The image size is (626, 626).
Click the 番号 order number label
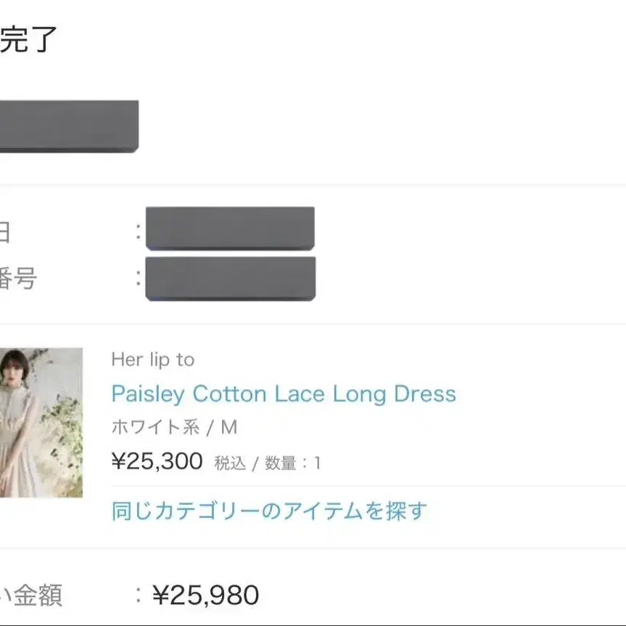[x=18, y=279]
